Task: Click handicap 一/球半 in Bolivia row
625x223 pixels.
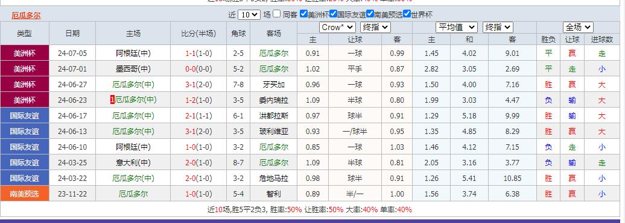Action: point(355,132)
